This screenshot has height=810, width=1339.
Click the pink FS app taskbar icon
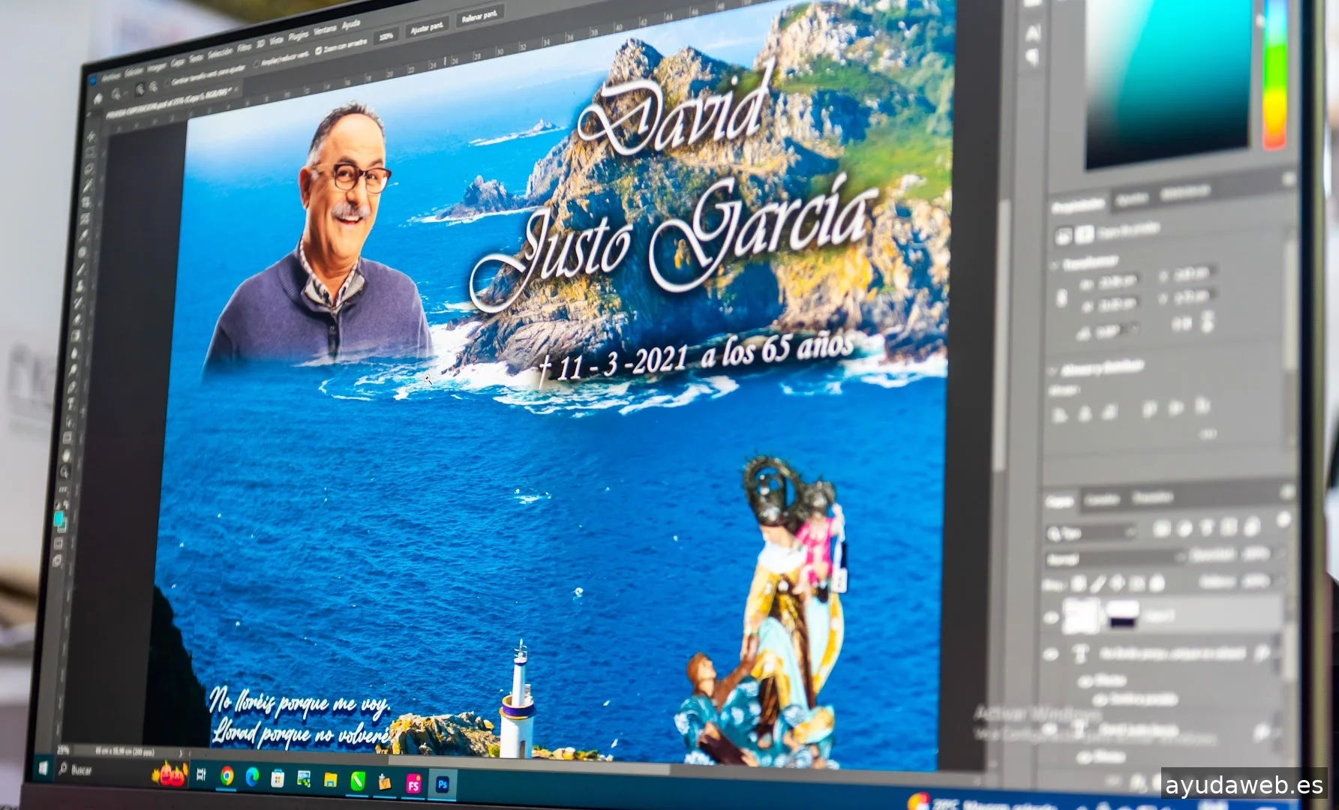click(413, 784)
